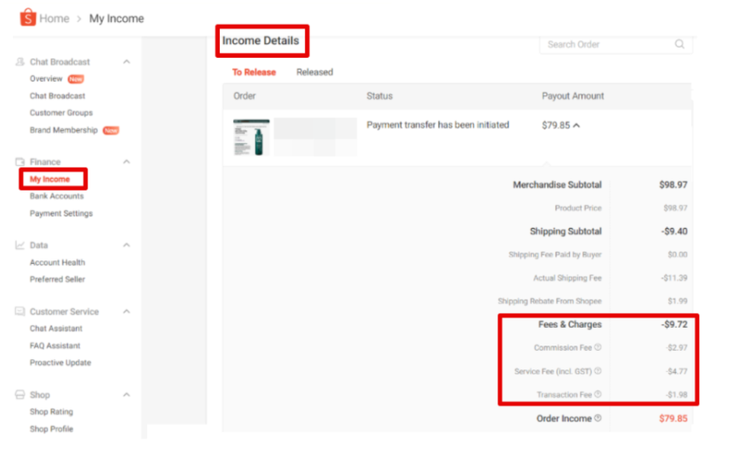Image resolution: width=739 pixels, height=452 pixels.
Task: Click the Data section chart icon
Action: coord(20,245)
